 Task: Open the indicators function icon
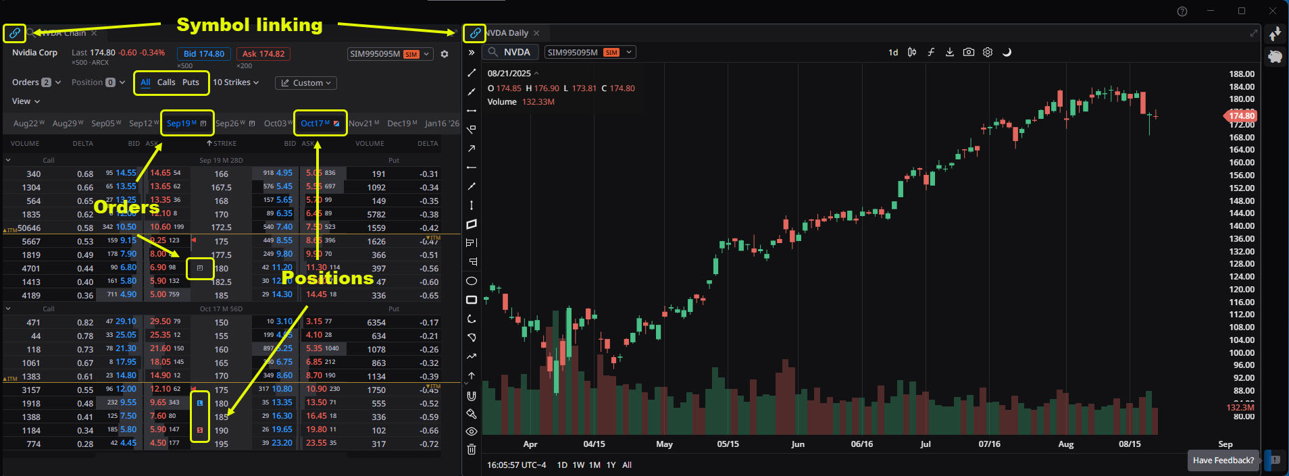pos(931,52)
